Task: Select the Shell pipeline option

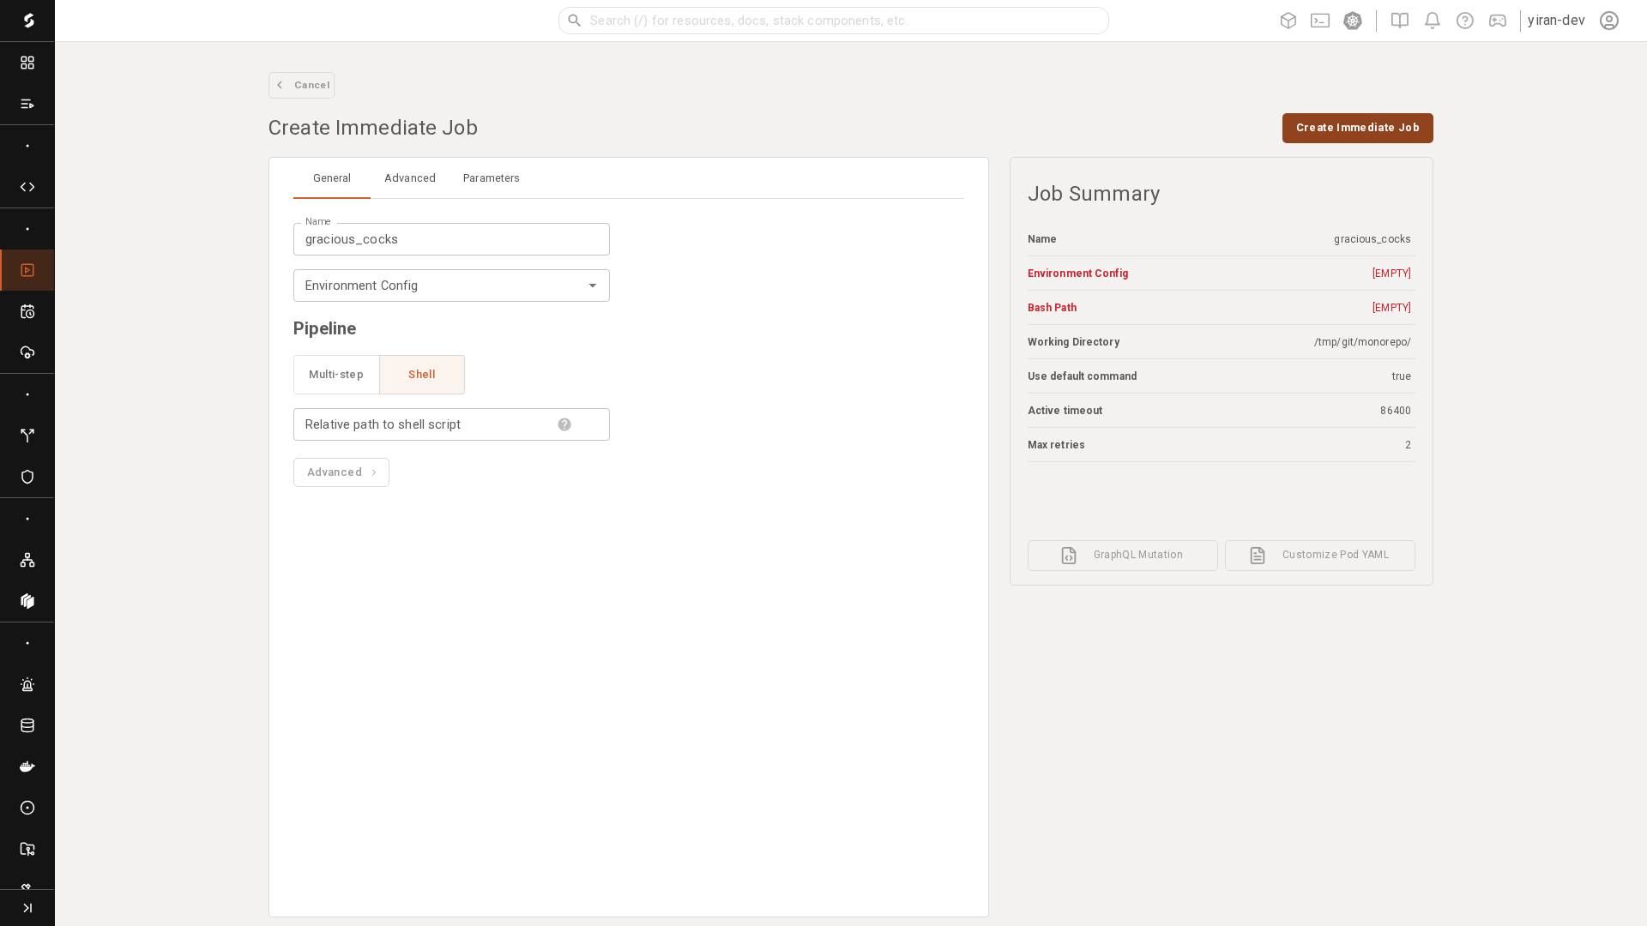Action: (421, 375)
